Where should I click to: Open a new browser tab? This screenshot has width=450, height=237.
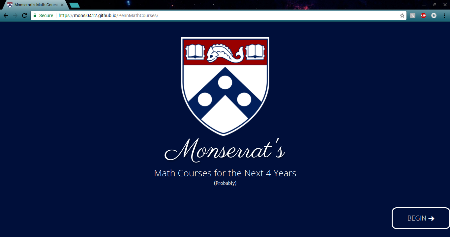75,5
